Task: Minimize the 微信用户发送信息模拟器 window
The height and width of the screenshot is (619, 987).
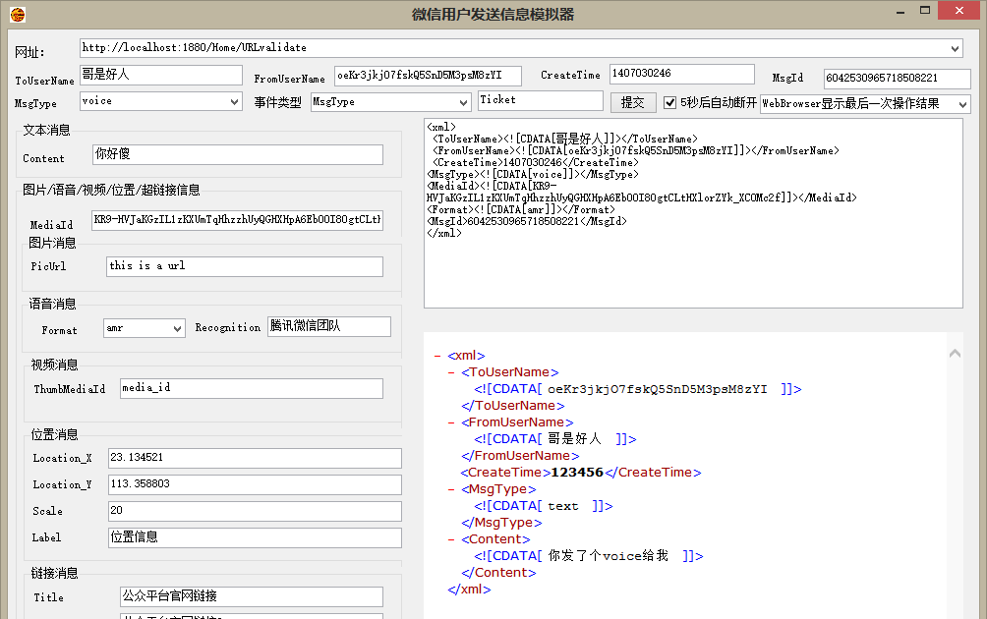Action: pyautogui.click(x=900, y=12)
